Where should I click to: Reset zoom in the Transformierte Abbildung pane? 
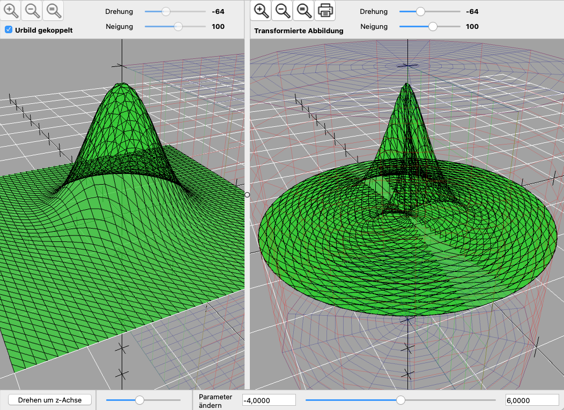303,10
